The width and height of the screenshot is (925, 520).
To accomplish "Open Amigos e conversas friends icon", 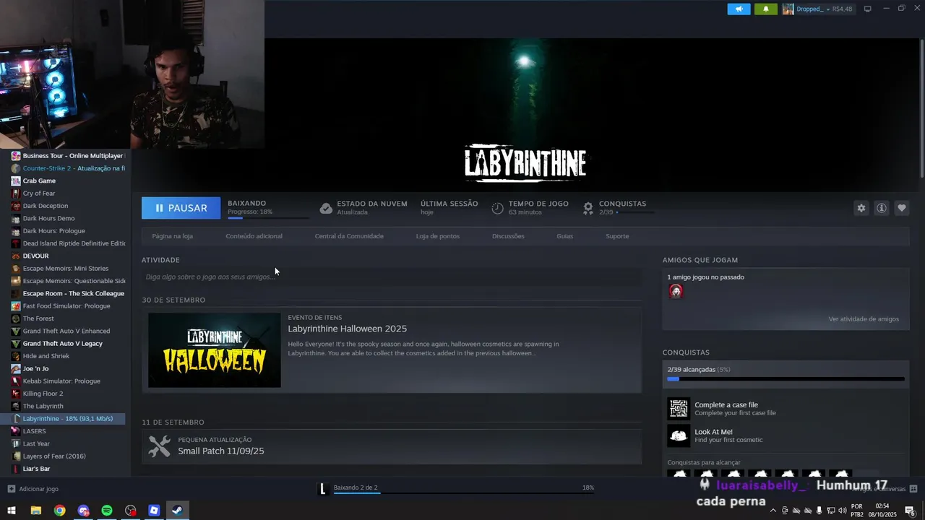I will point(913,489).
